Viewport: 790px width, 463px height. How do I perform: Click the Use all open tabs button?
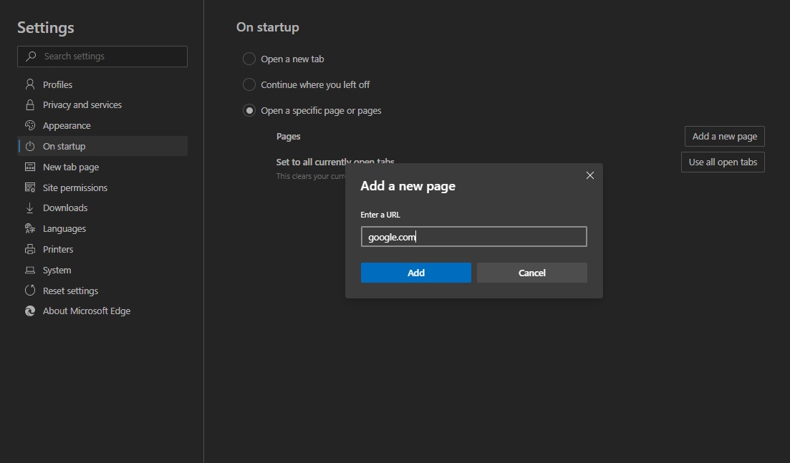coord(723,162)
